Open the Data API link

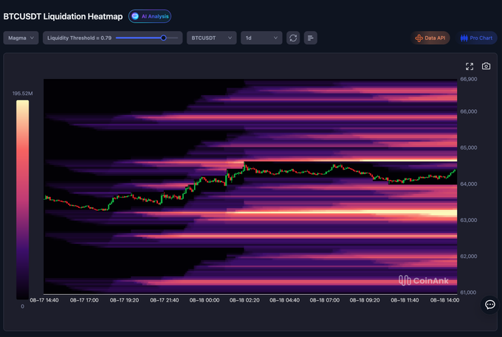[430, 38]
